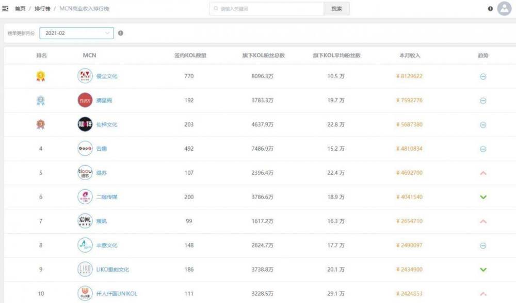Click flat trend icon in 摘星阁 row
This screenshot has width=516, height=303.
click(483, 101)
